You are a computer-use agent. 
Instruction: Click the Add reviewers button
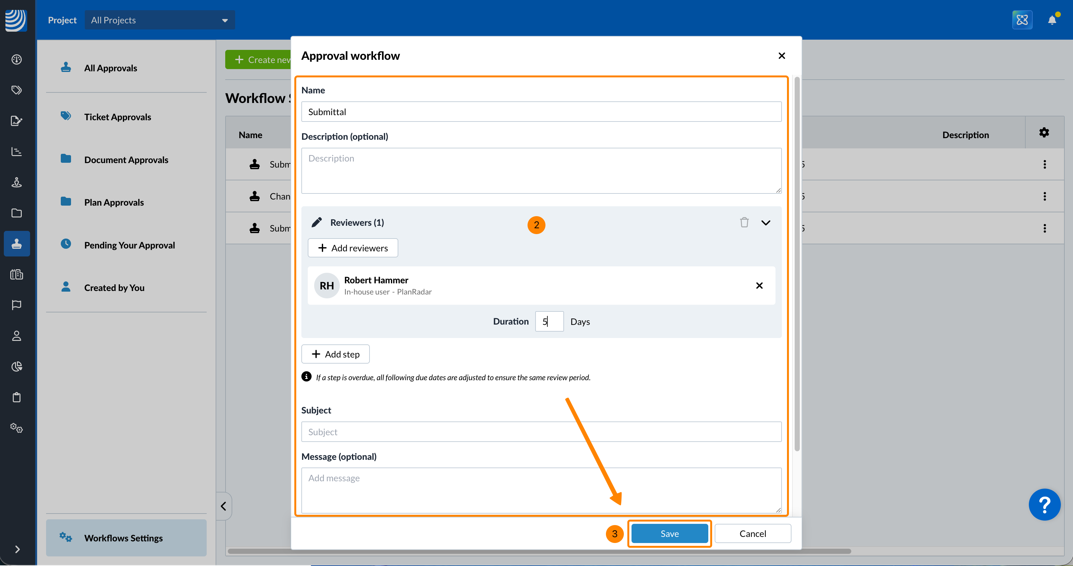click(x=353, y=248)
